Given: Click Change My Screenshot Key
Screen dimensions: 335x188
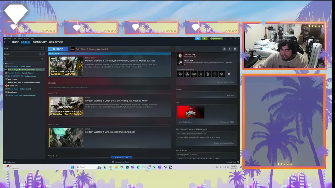Looking at the screenshot, I should pos(224,143).
